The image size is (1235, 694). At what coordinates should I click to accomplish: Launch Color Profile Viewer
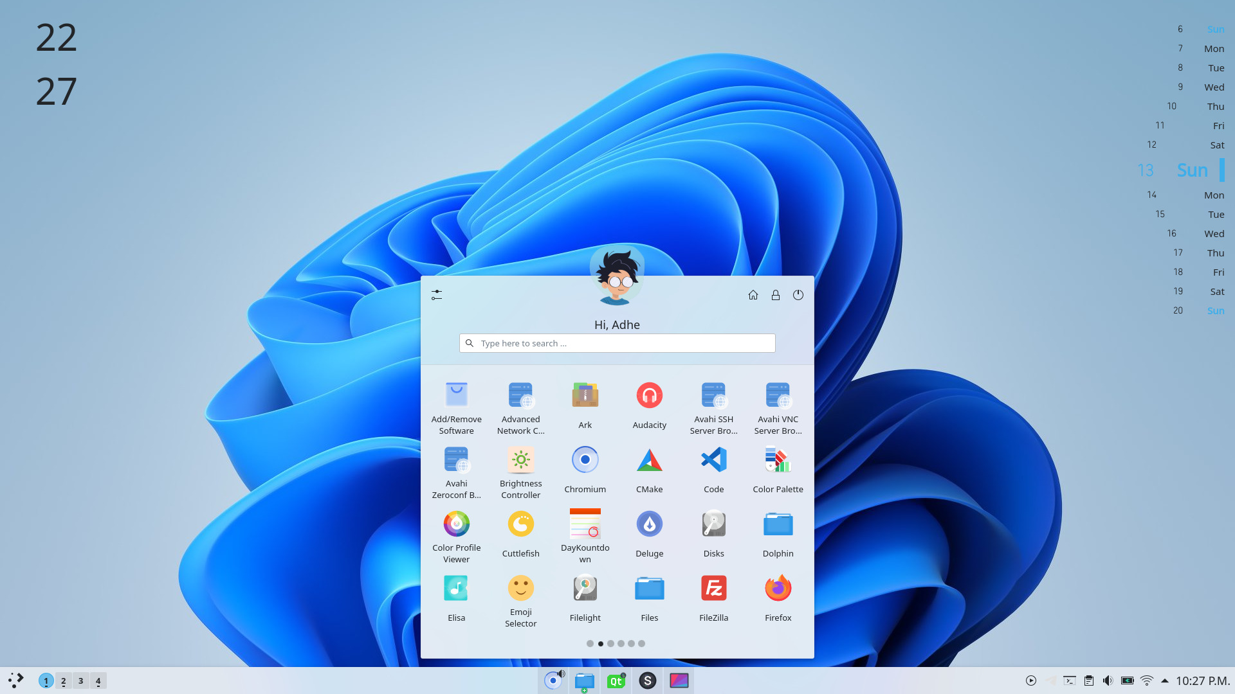point(456,536)
